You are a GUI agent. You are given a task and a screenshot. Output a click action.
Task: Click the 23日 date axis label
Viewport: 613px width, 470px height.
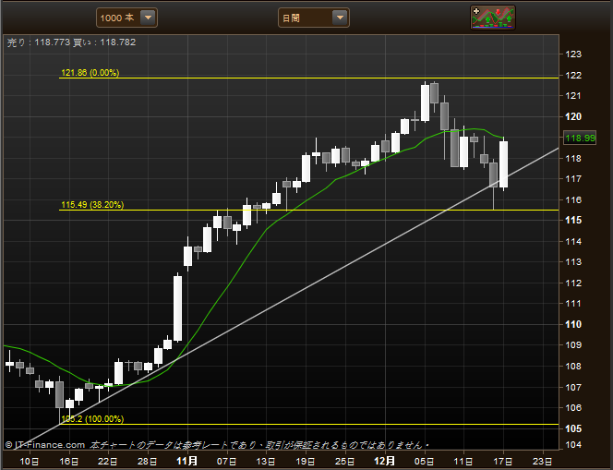pos(543,462)
